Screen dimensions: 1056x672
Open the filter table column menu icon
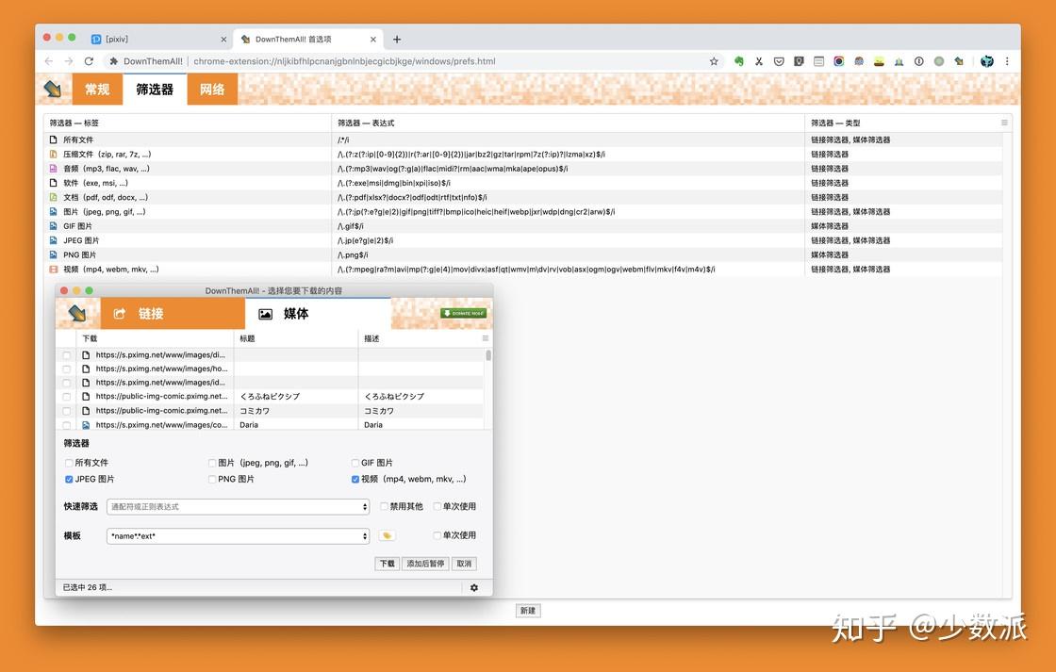tap(1004, 123)
